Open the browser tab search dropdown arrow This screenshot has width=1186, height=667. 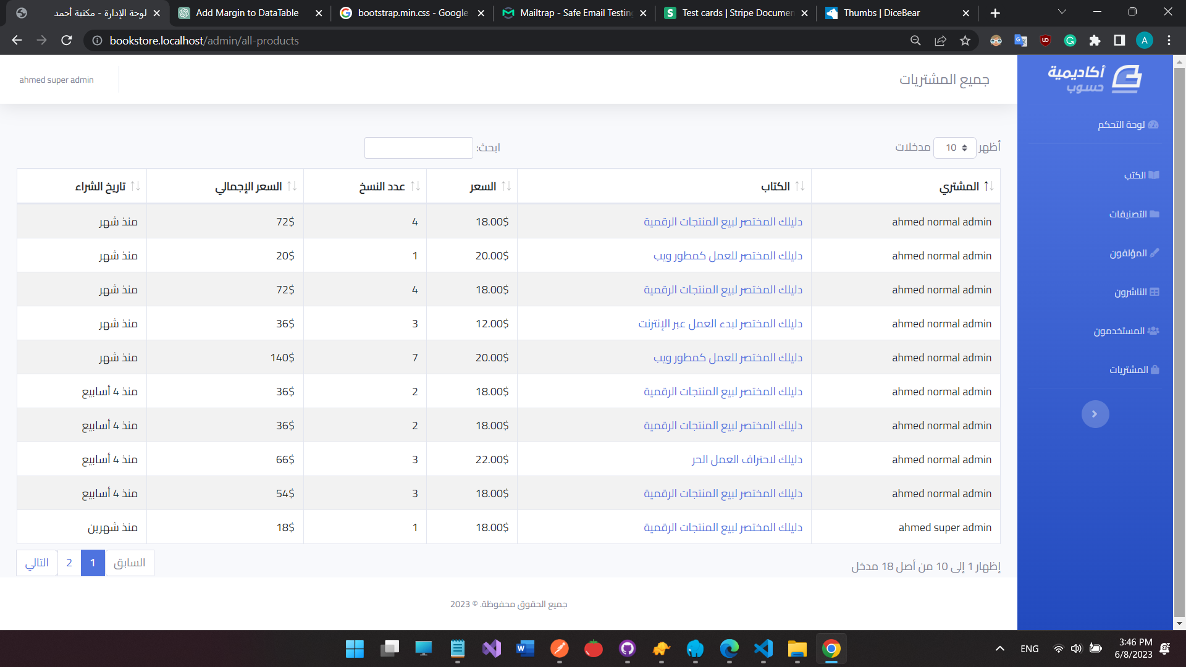tap(1062, 12)
